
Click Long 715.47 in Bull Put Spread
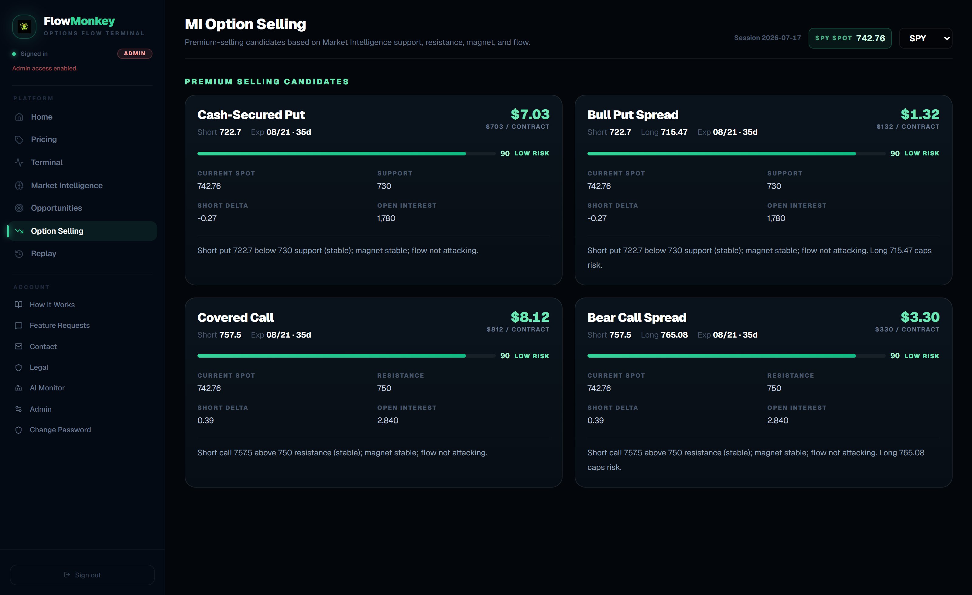(664, 132)
